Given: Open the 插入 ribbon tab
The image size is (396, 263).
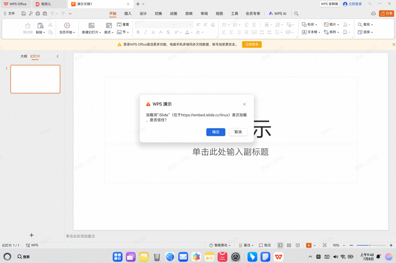Looking at the screenshot, I should point(128,14).
